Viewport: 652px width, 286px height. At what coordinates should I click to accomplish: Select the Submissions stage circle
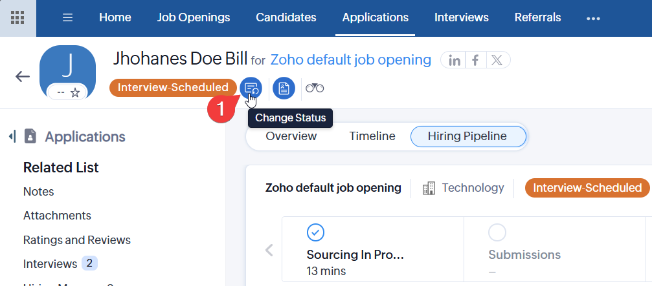click(x=497, y=232)
